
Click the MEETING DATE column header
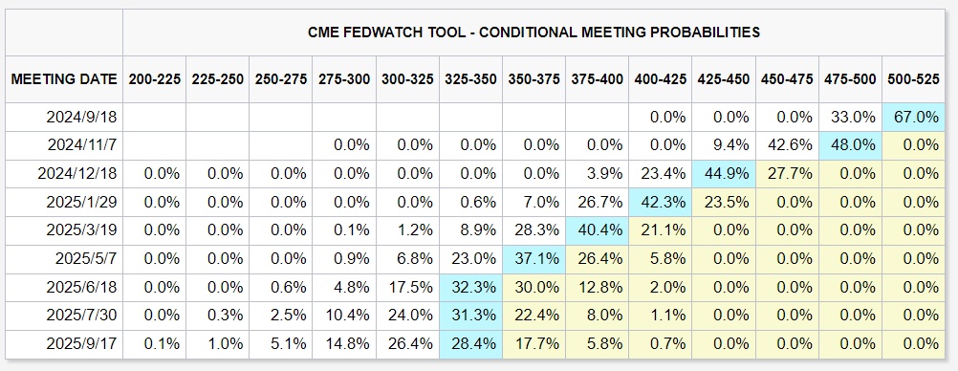click(x=64, y=79)
